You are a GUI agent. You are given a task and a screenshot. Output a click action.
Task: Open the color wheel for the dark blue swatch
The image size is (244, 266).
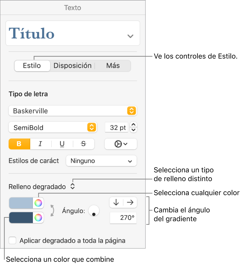pyautogui.click(x=38, y=218)
